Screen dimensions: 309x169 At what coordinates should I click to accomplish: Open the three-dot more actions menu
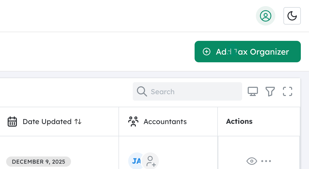click(x=266, y=161)
